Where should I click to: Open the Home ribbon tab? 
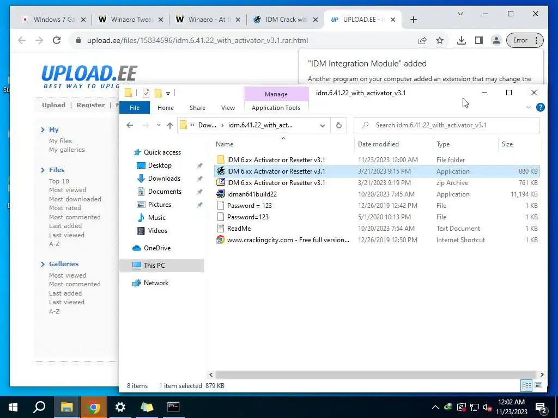click(x=166, y=108)
